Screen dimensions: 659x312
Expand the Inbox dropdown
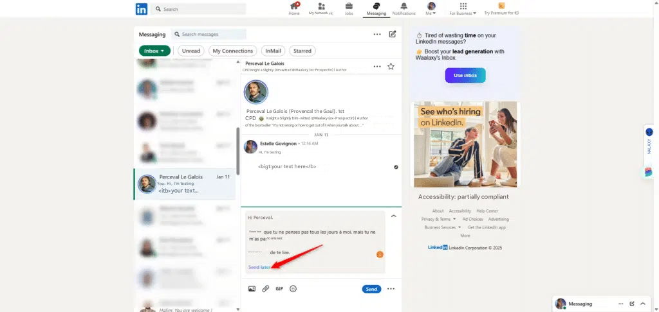click(x=154, y=51)
